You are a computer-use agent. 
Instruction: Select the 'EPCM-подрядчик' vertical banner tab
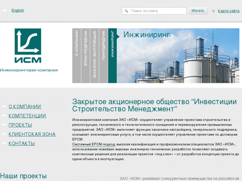click(86, 55)
